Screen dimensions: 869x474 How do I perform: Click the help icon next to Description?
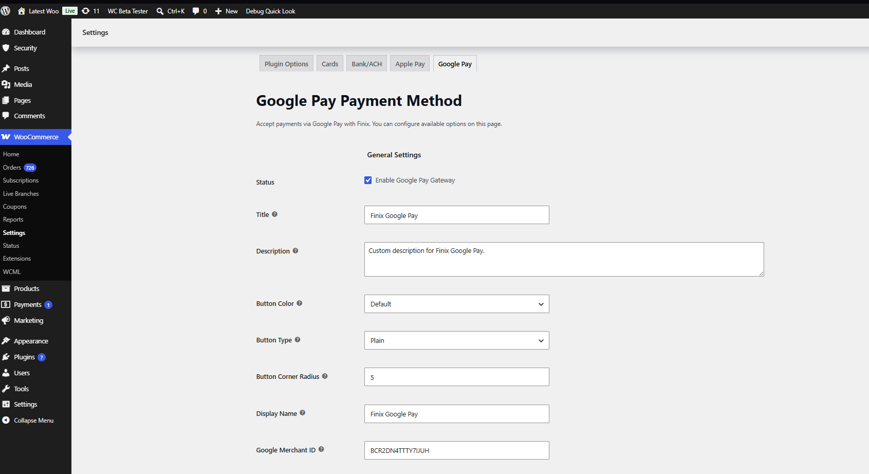click(x=295, y=251)
